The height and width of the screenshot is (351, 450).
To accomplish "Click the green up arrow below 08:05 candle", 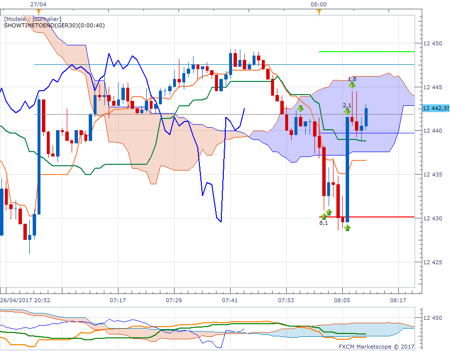I will pyautogui.click(x=347, y=228).
